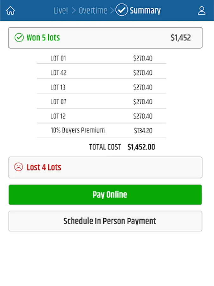Click the $1,452 amount in Won header
The height and width of the screenshot is (286, 214).
[x=181, y=38]
